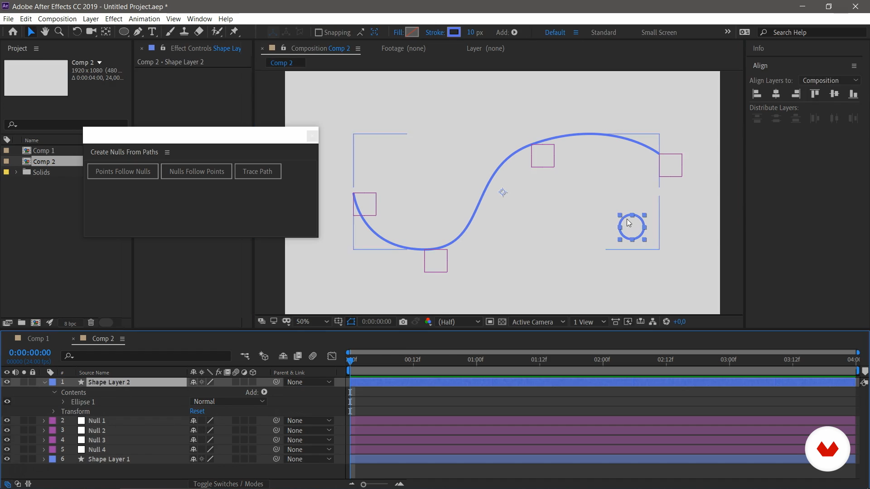Switch to the Standard workspace
870x489 pixels.
click(603, 33)
